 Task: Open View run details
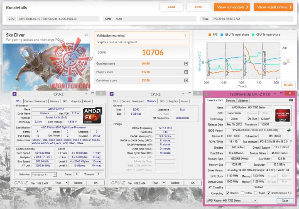coord(232,7)
